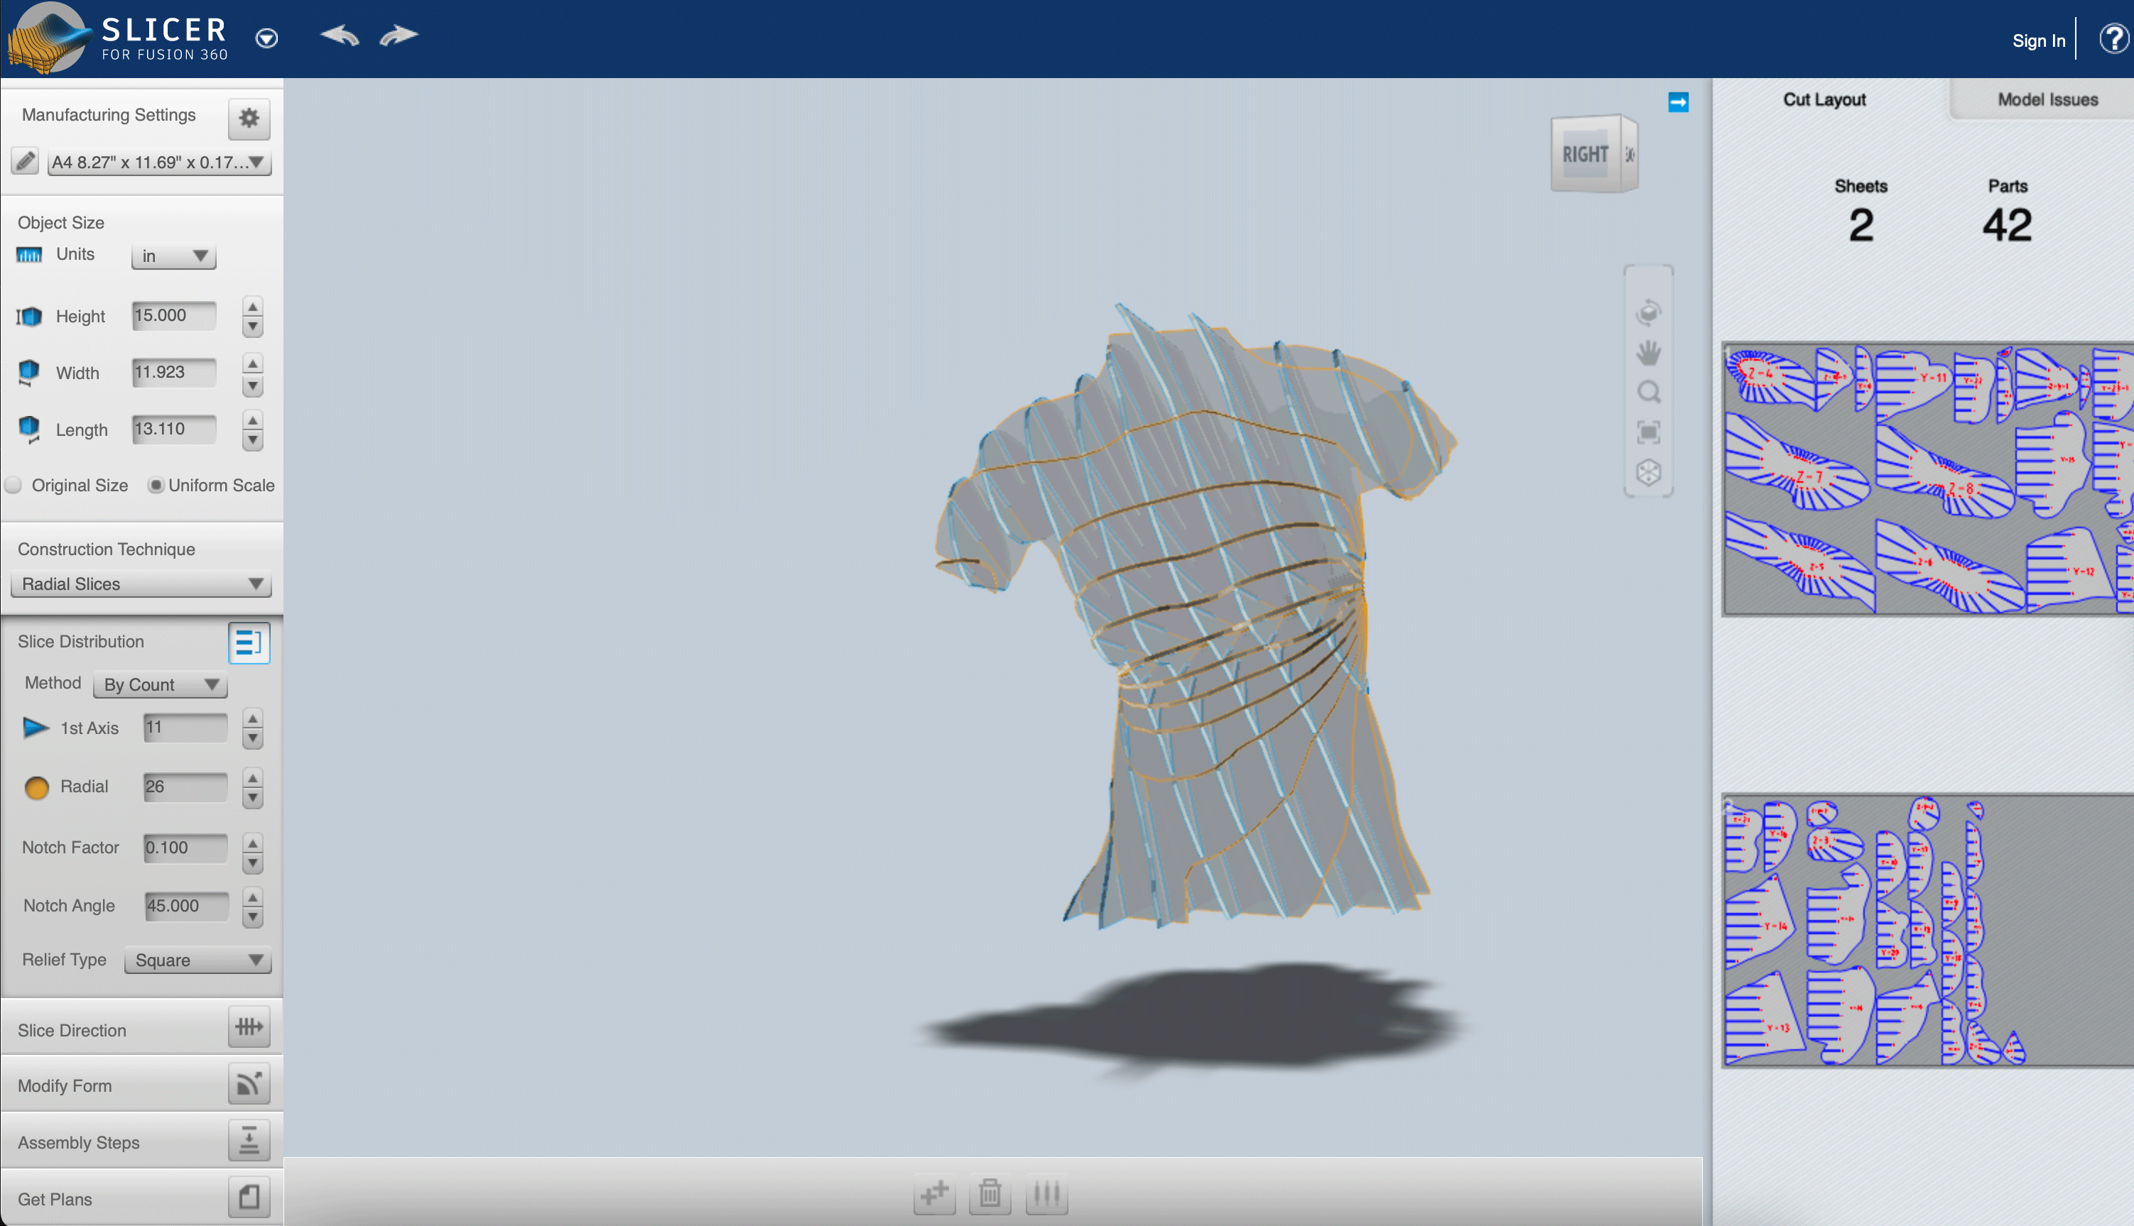Select the Uniform Scale radio button
This screenshot has width=2134, height=1226.
pyautogui.click(x=156, y=485)
